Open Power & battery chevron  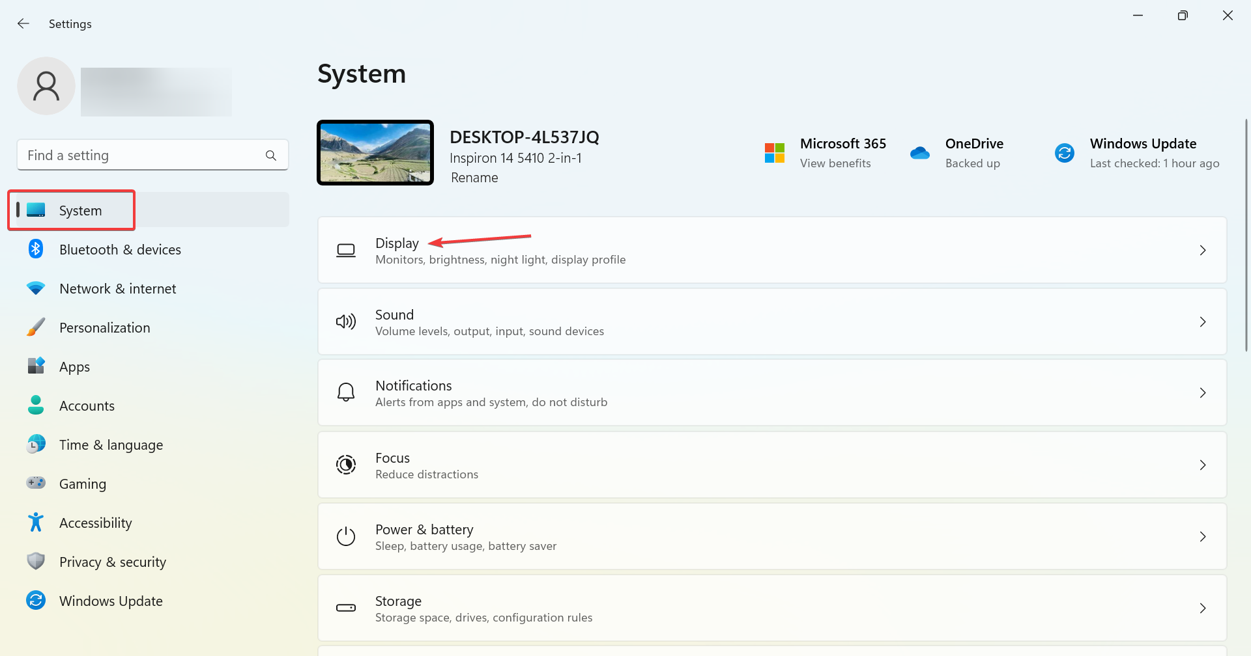[x=1202, y=537]
